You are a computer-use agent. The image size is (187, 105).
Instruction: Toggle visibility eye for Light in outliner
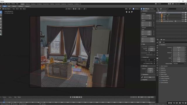coord(182,18)
